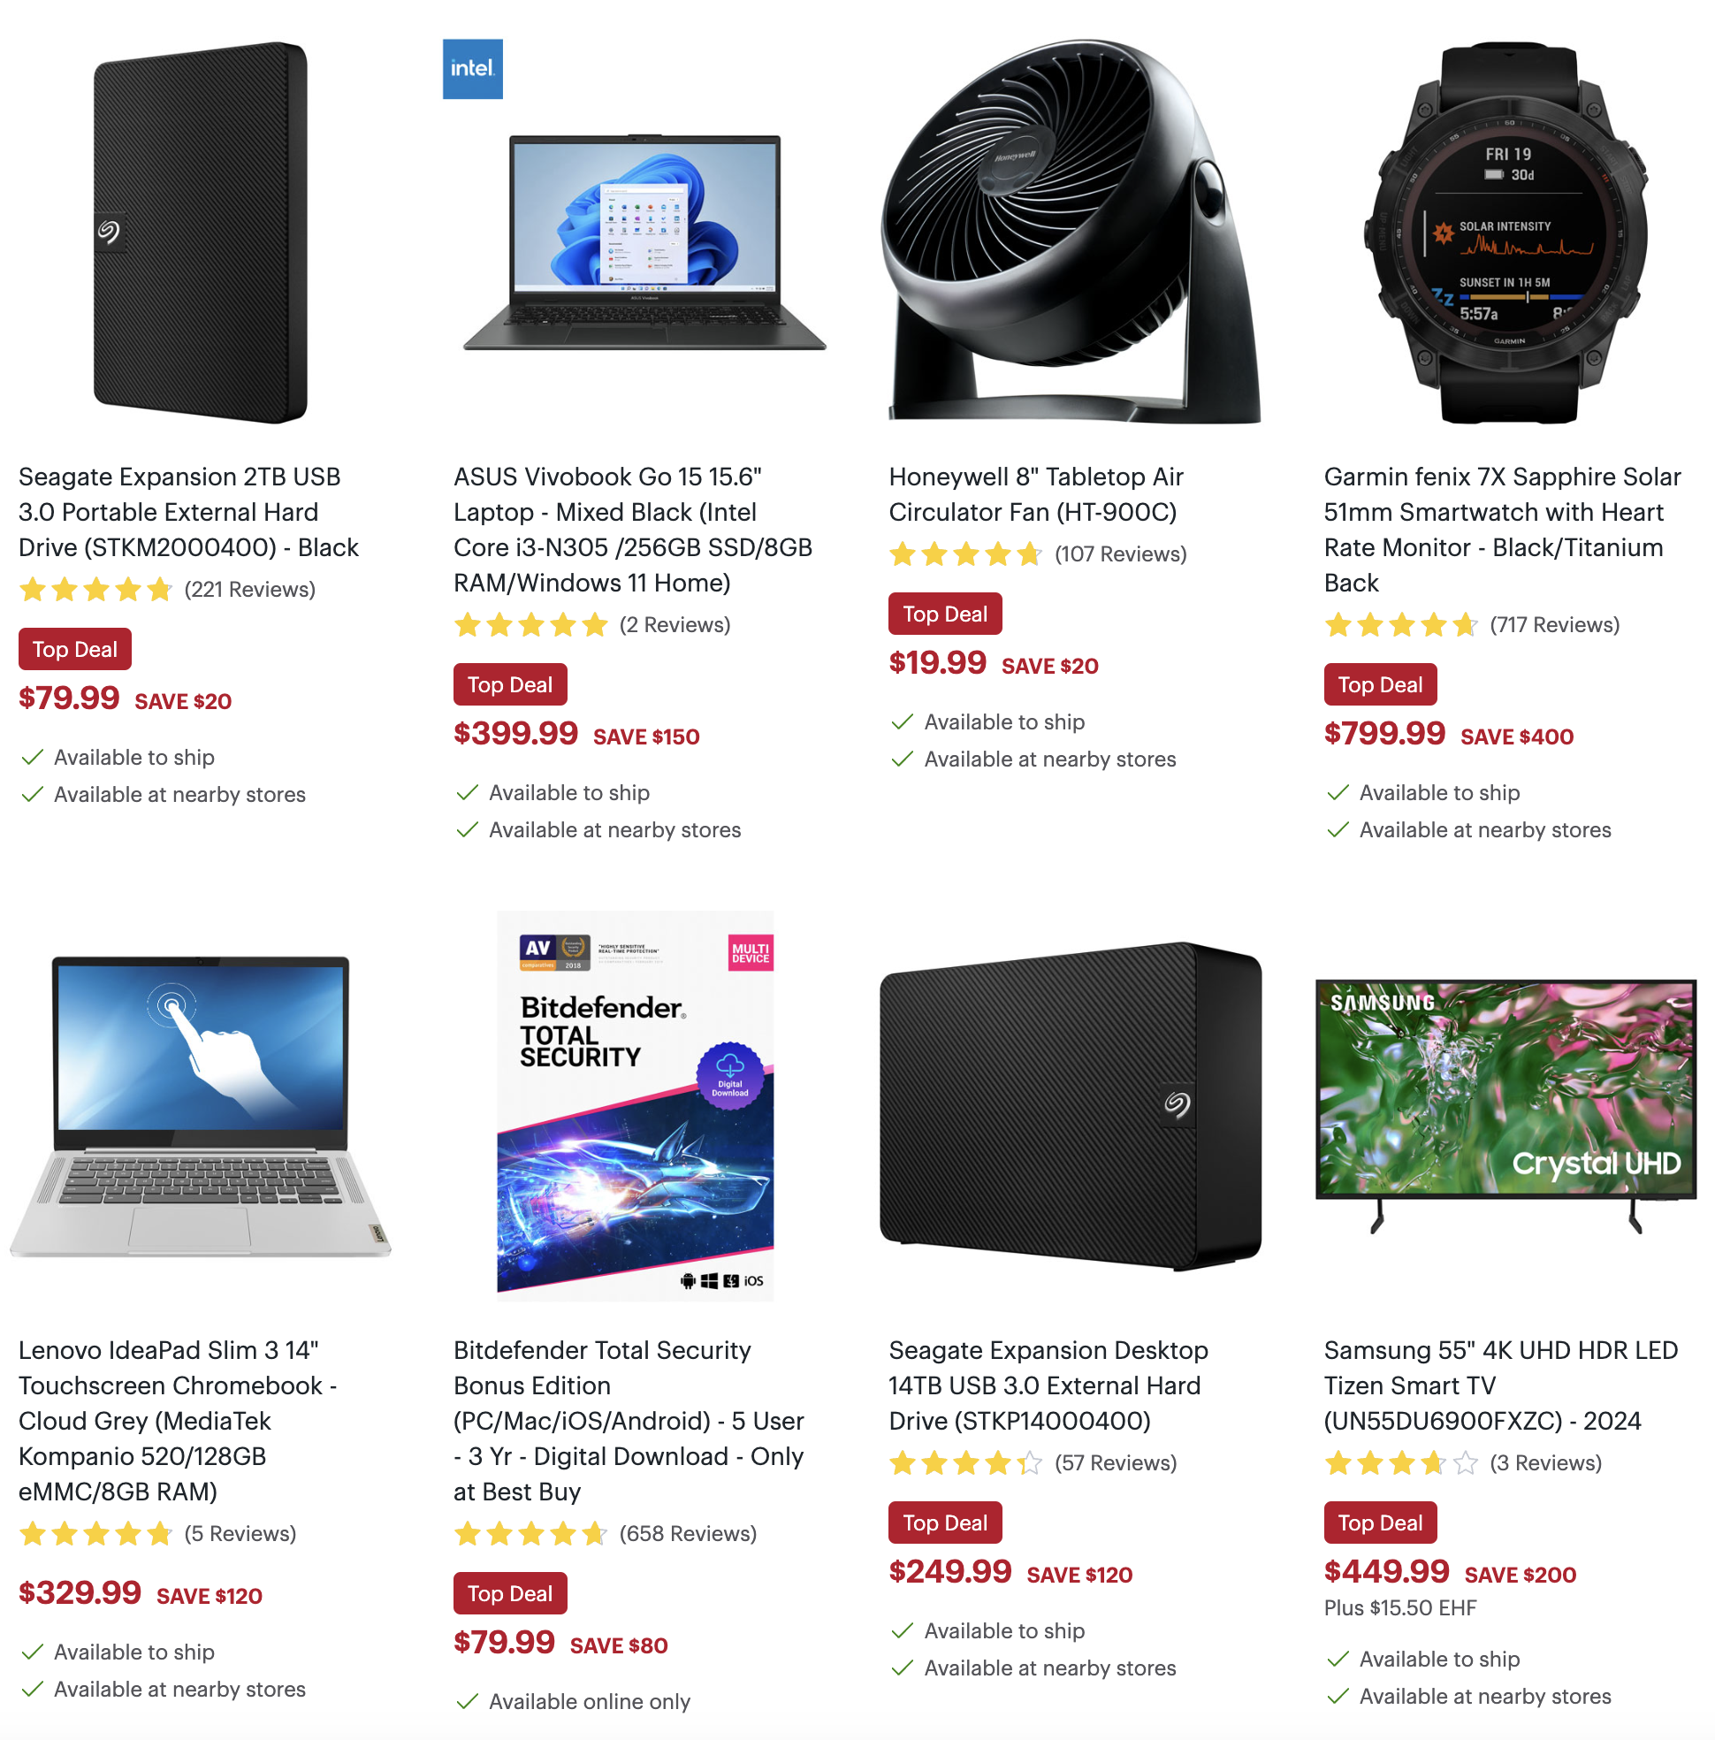Open Honeywell 8" Tabletop Fan title link
The height and width of the screenshot is (1740, 1715).
pos(1035,493)
